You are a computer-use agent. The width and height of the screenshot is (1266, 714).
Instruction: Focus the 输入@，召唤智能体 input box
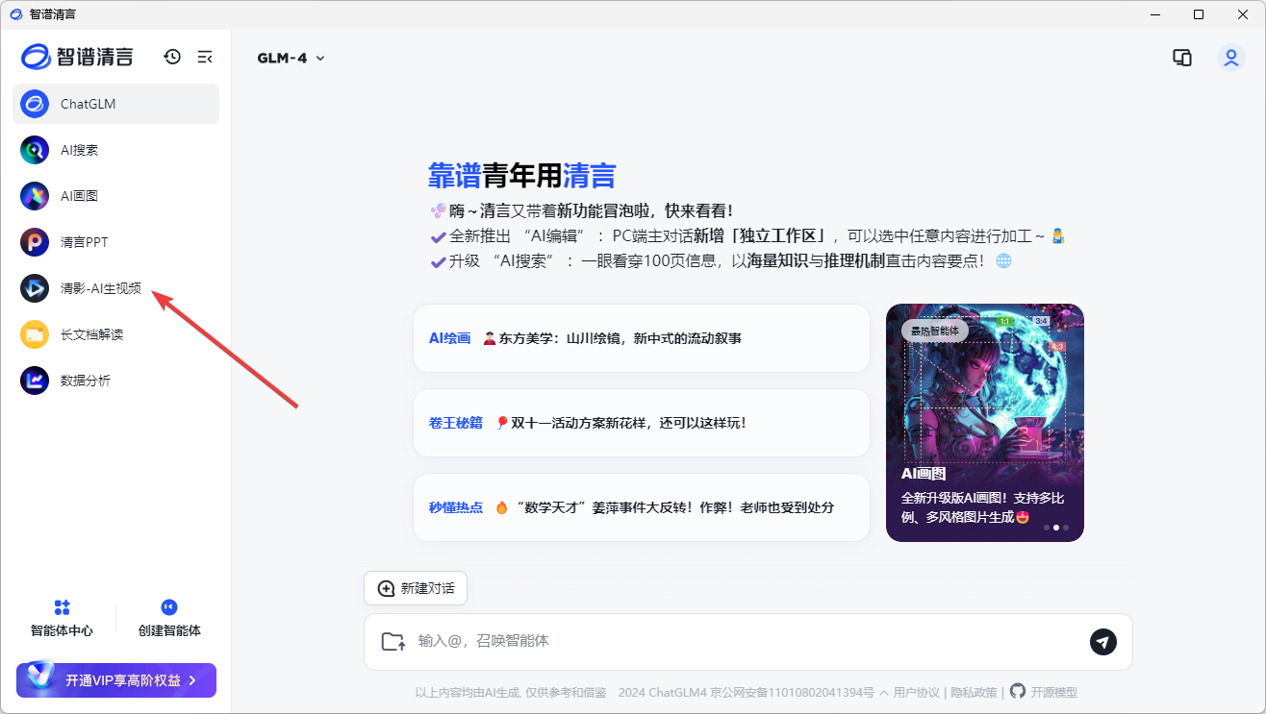click(x=750, y=641)
